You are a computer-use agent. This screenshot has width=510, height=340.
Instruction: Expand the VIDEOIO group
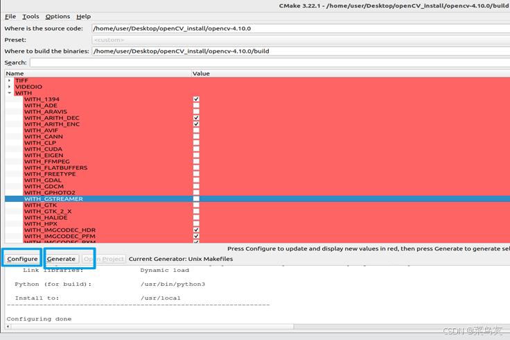(x=10, y=87)
